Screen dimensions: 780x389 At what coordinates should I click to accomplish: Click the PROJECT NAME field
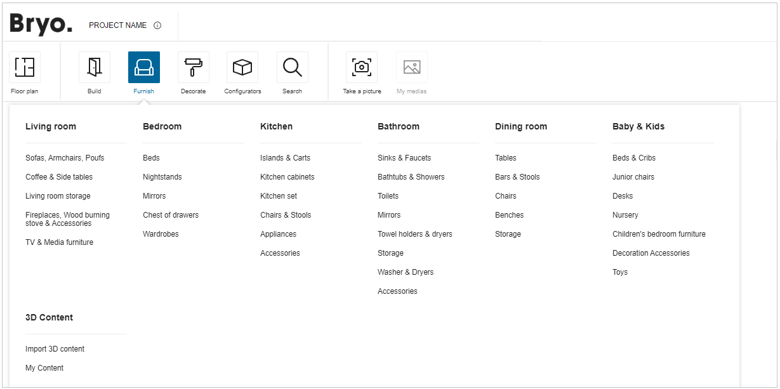[117, 25]
